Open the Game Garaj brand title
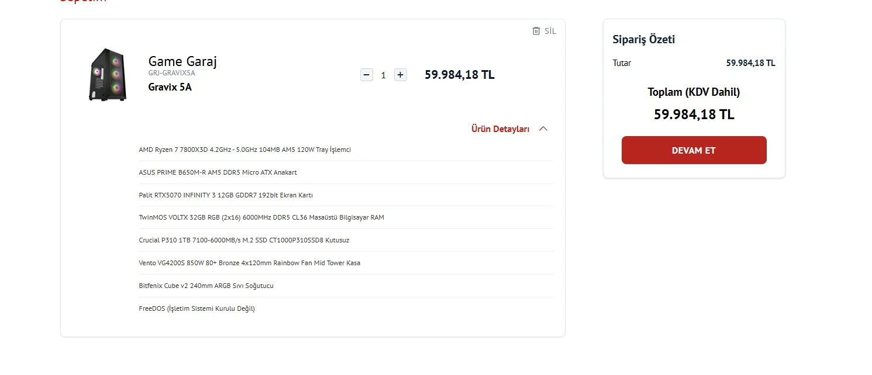The height and width of the screenshot is (375, 872). coord(182,61)
